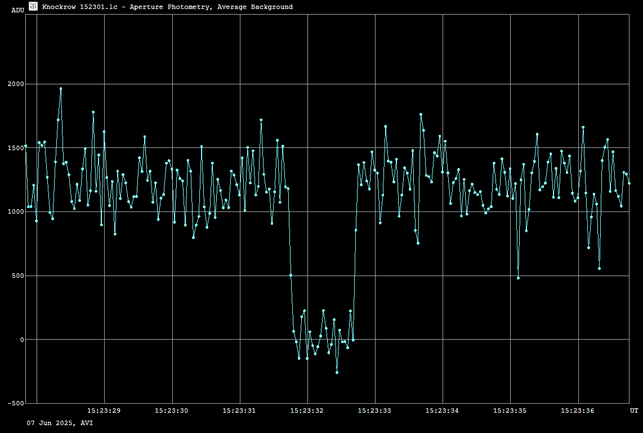Select the 15:23:34 time axis label
This screenshot has width=643, height=433.
pos(442,411)
